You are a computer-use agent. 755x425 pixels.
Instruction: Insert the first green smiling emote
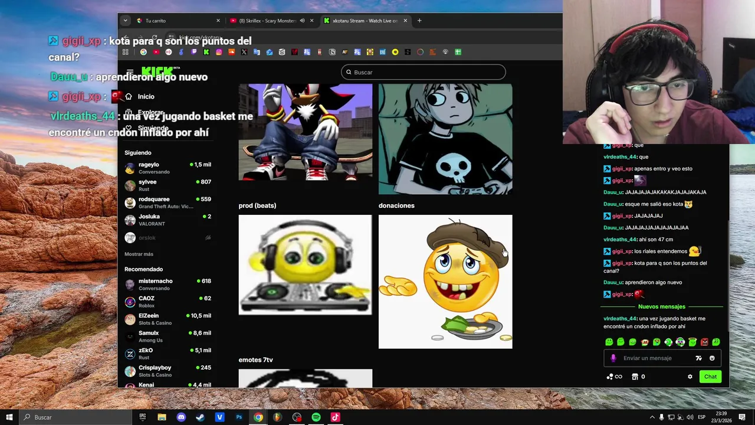[609, 342]
